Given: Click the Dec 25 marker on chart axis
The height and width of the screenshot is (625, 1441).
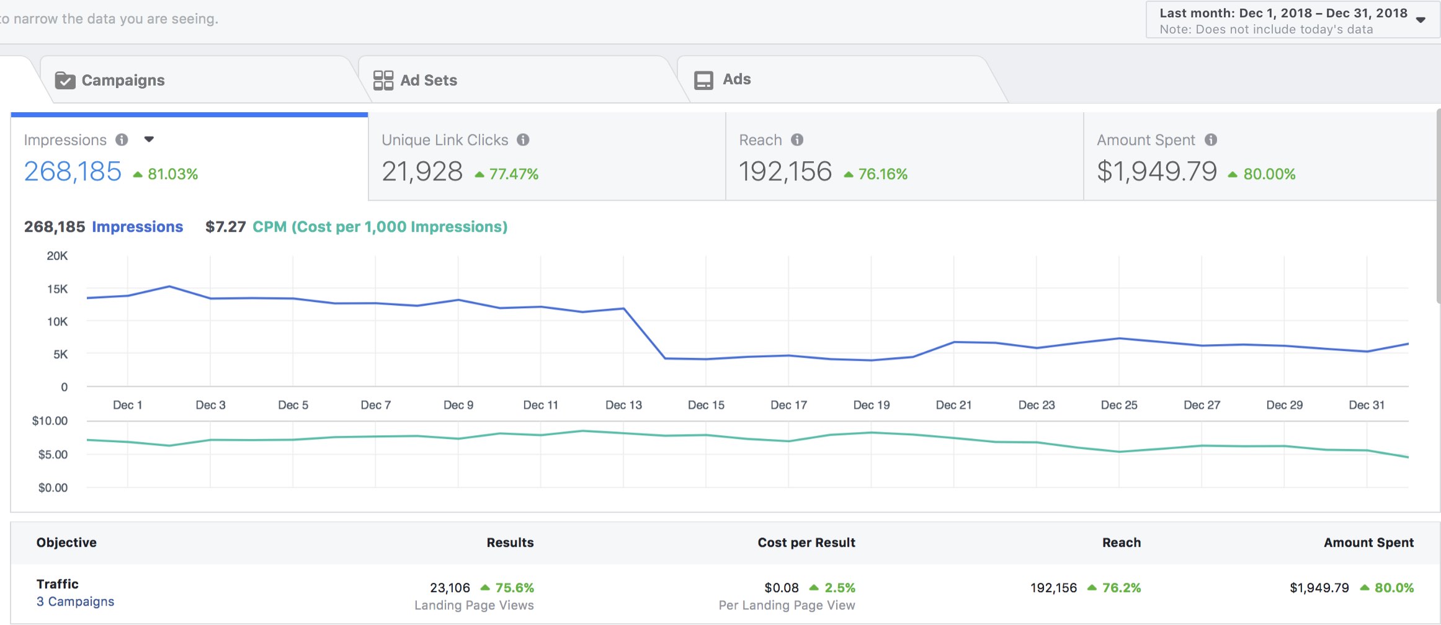Looking at the screenshot, I should coord(1119,405).
